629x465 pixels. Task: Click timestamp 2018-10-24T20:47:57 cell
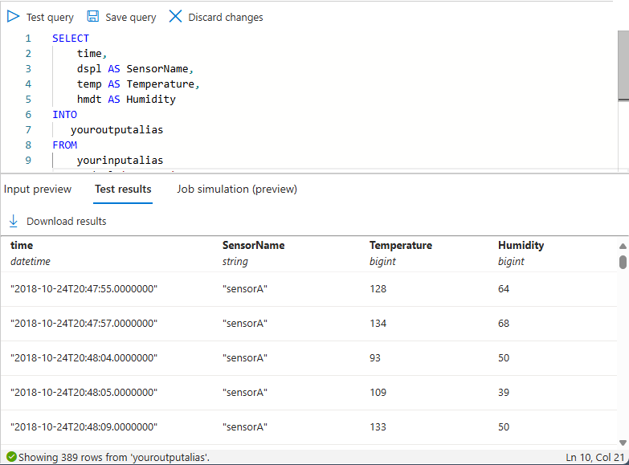pos(84,324)
